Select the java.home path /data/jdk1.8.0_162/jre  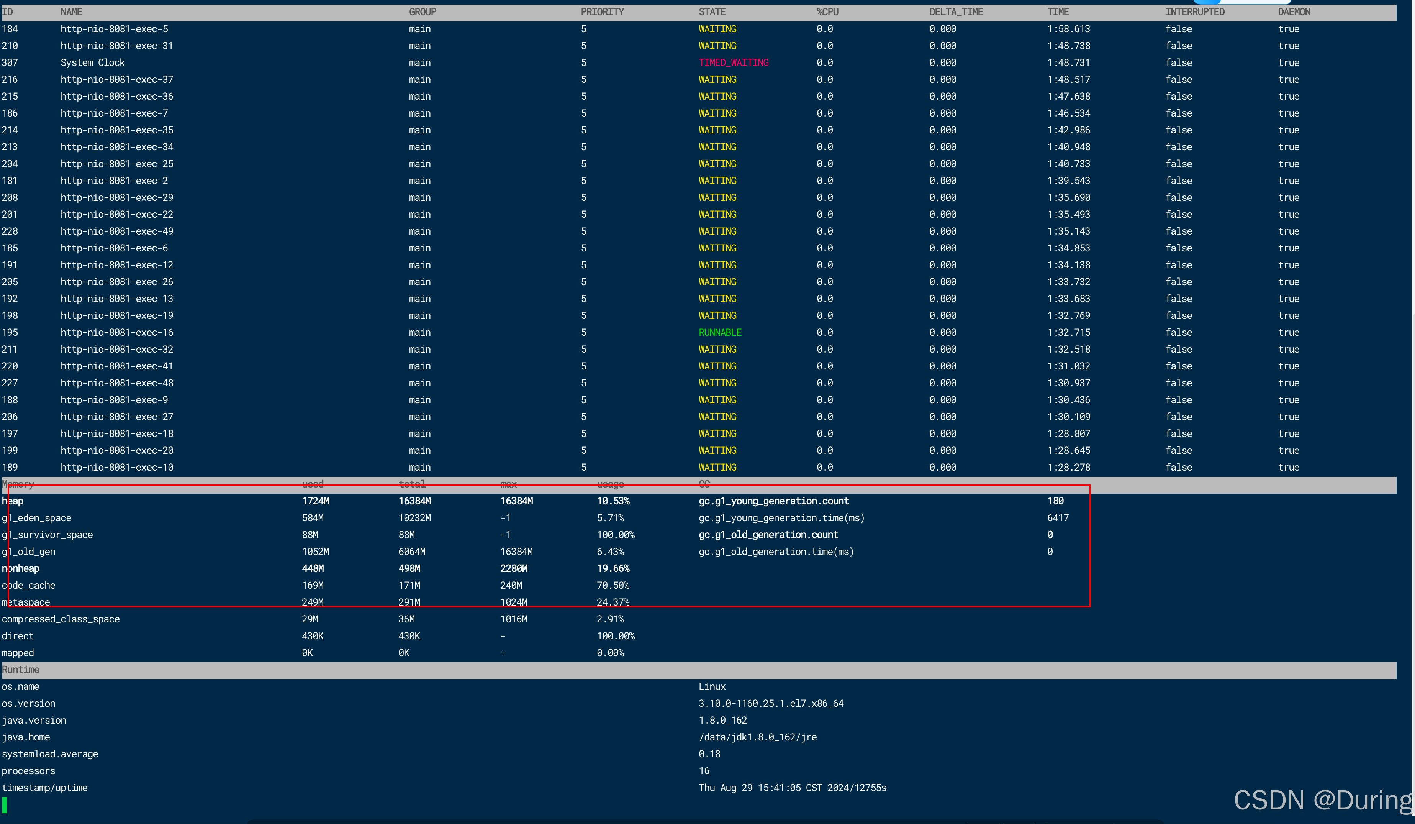click(757, 736)
